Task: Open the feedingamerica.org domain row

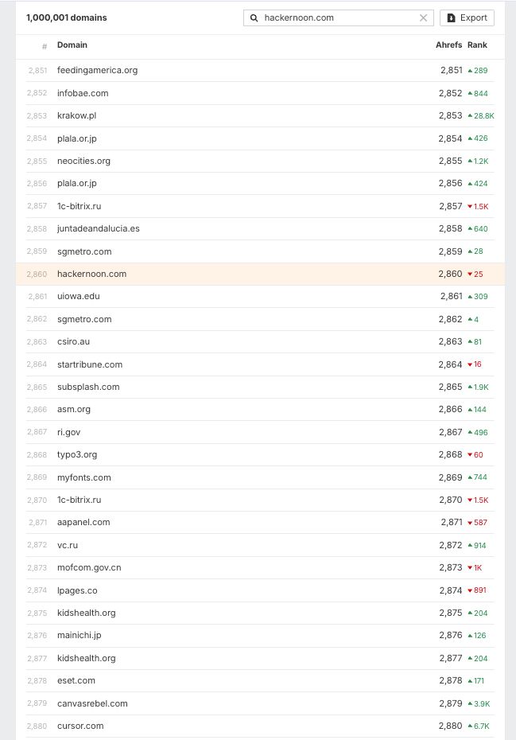Action: pyautogui.click(x=97, y=70)
